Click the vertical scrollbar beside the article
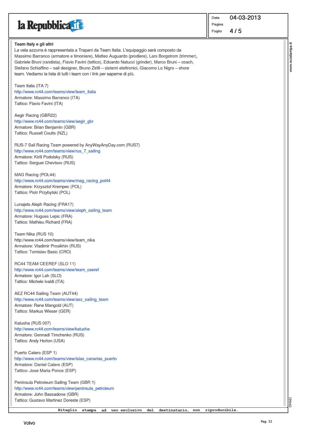310x435 pixels. coord(285,223)
